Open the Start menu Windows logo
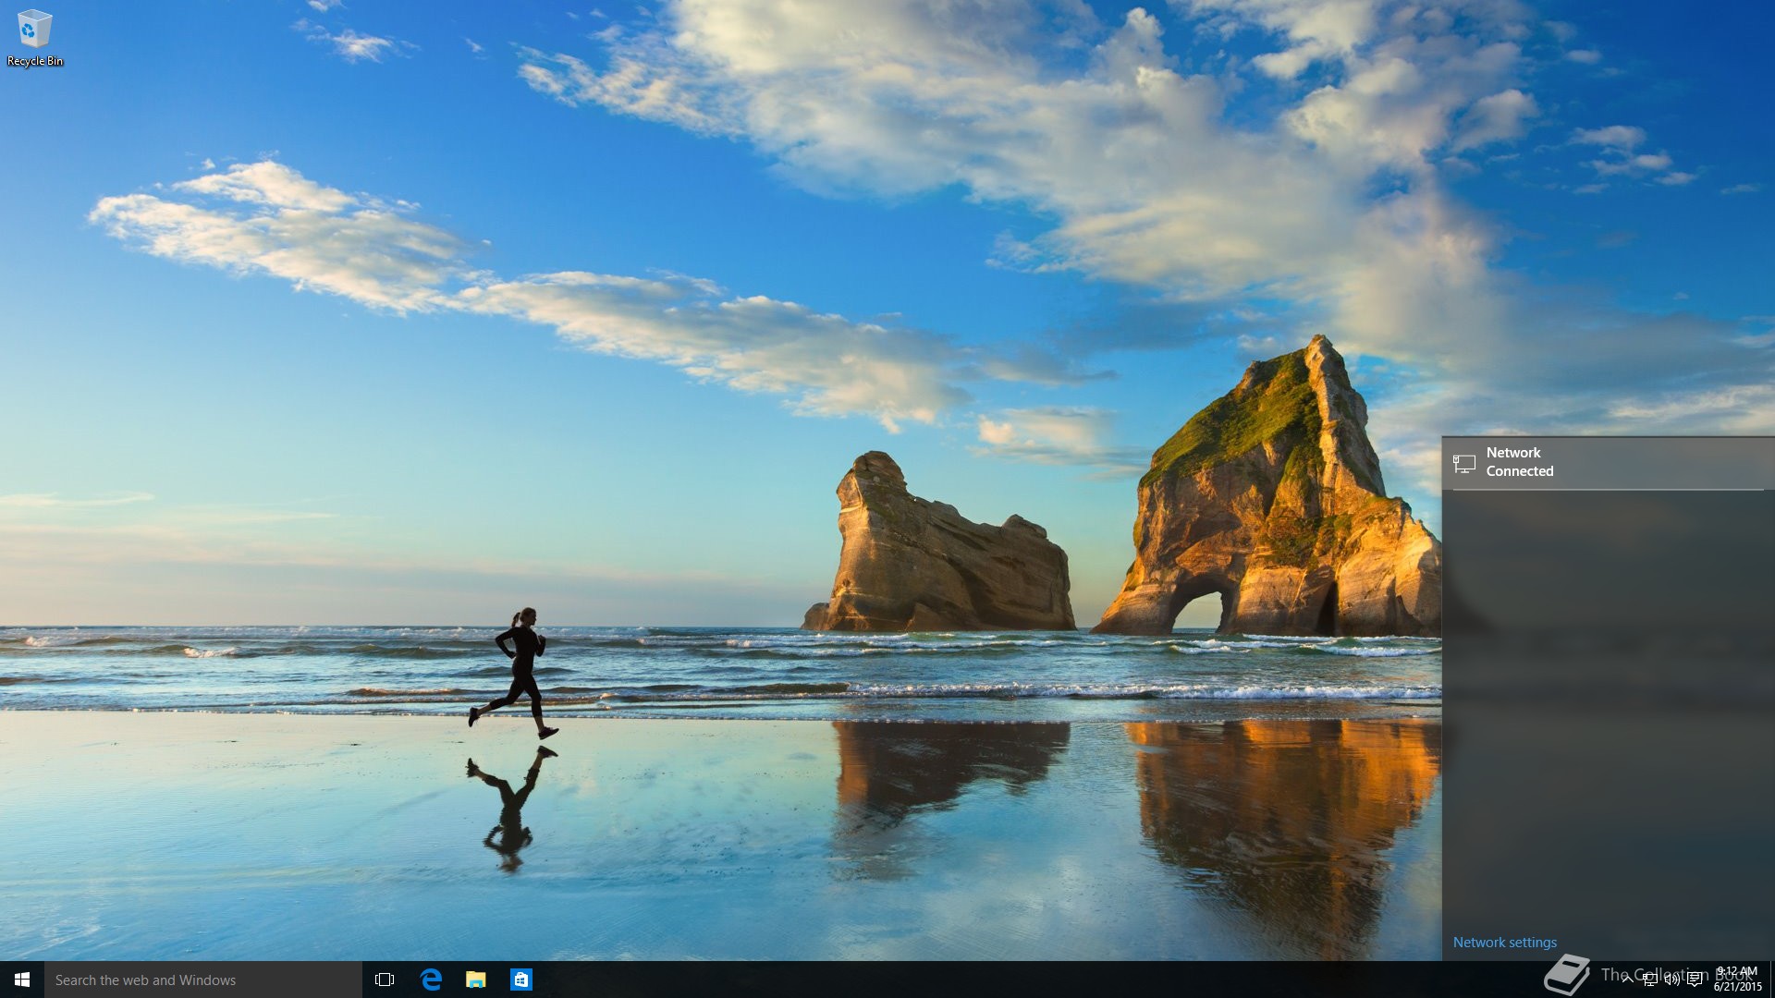The width and height of the screenshot is (1775, 998). [x=22, y=980]
